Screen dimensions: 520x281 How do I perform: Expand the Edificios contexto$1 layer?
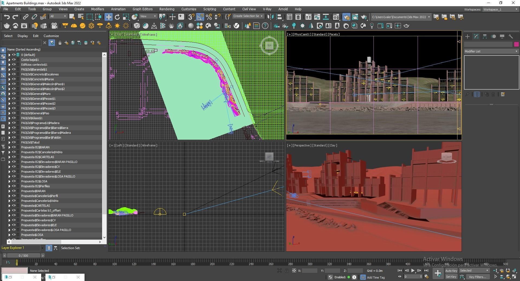(9, 65)
